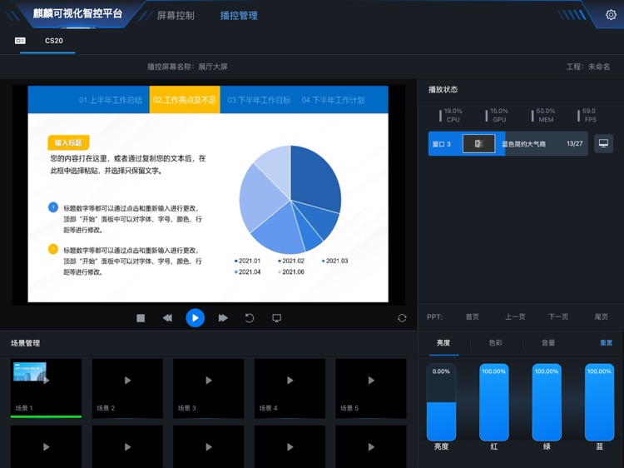Click the 麒麟可视化智控平台 title logo
Image resolution: width=624 pixels, height=468 pixels.
click(77, 14)
